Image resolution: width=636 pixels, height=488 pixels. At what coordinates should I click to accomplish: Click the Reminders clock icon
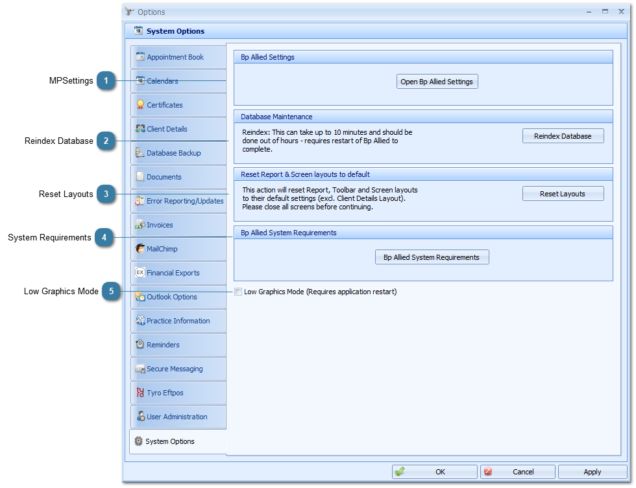point(140,344)
